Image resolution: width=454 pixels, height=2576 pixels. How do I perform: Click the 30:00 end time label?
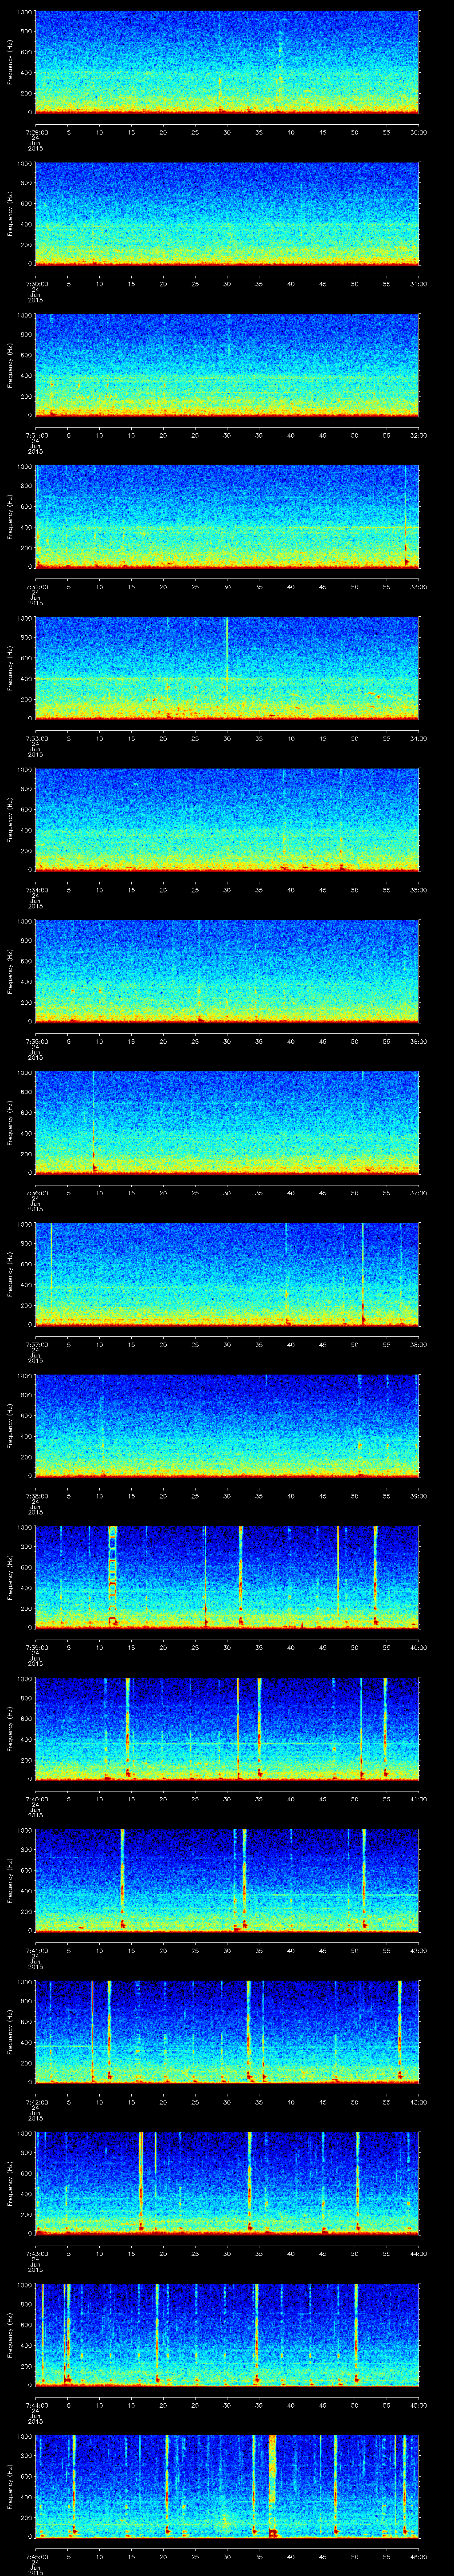pos(419,131)
